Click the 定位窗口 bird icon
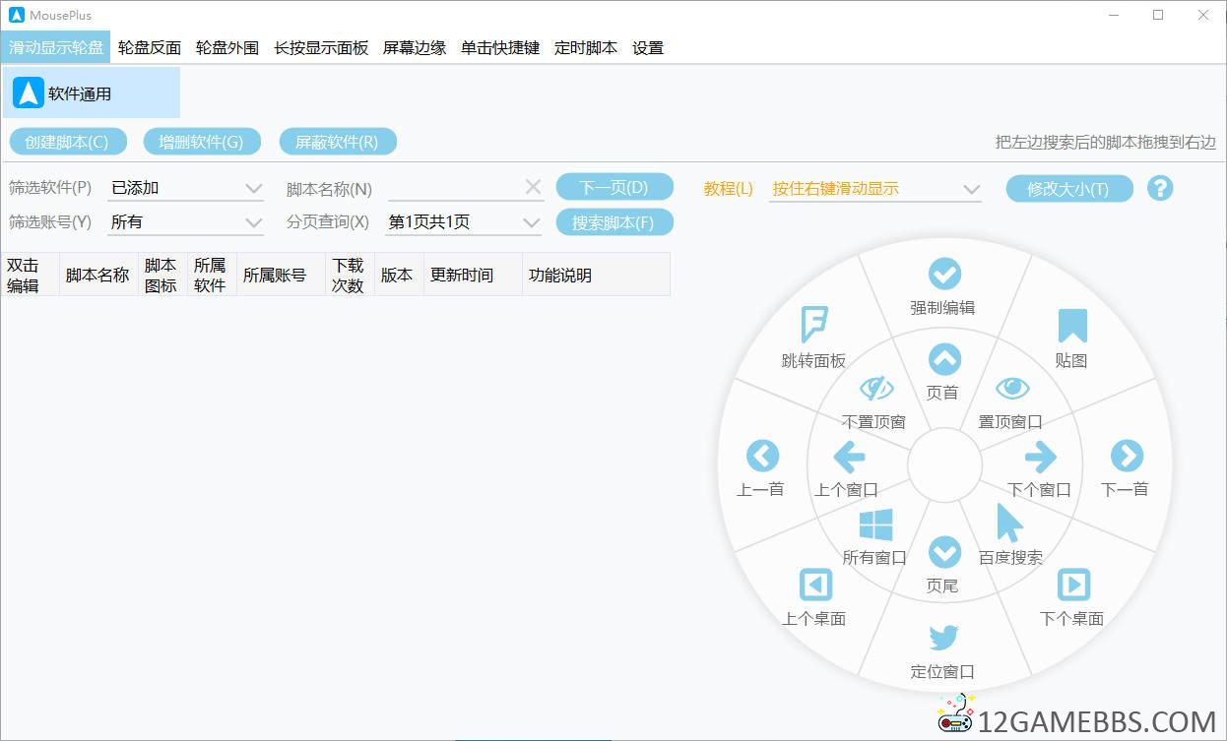The image size is (1227, 741). [x=943, y=638]
